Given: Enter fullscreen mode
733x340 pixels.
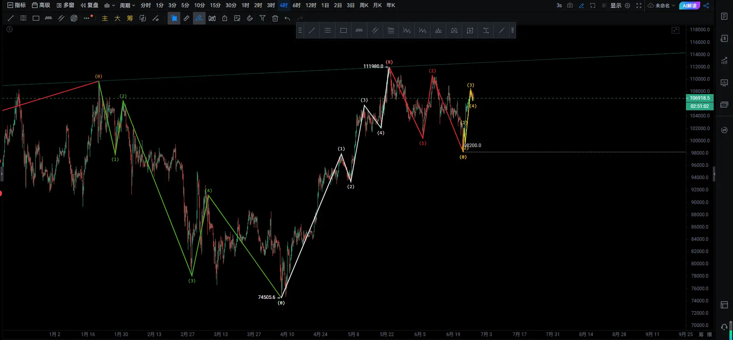Looking at the screenshot, I should tap(639, 6).
